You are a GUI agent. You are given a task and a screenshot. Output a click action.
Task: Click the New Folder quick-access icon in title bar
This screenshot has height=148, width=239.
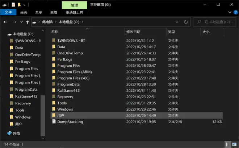click(19, 5)
